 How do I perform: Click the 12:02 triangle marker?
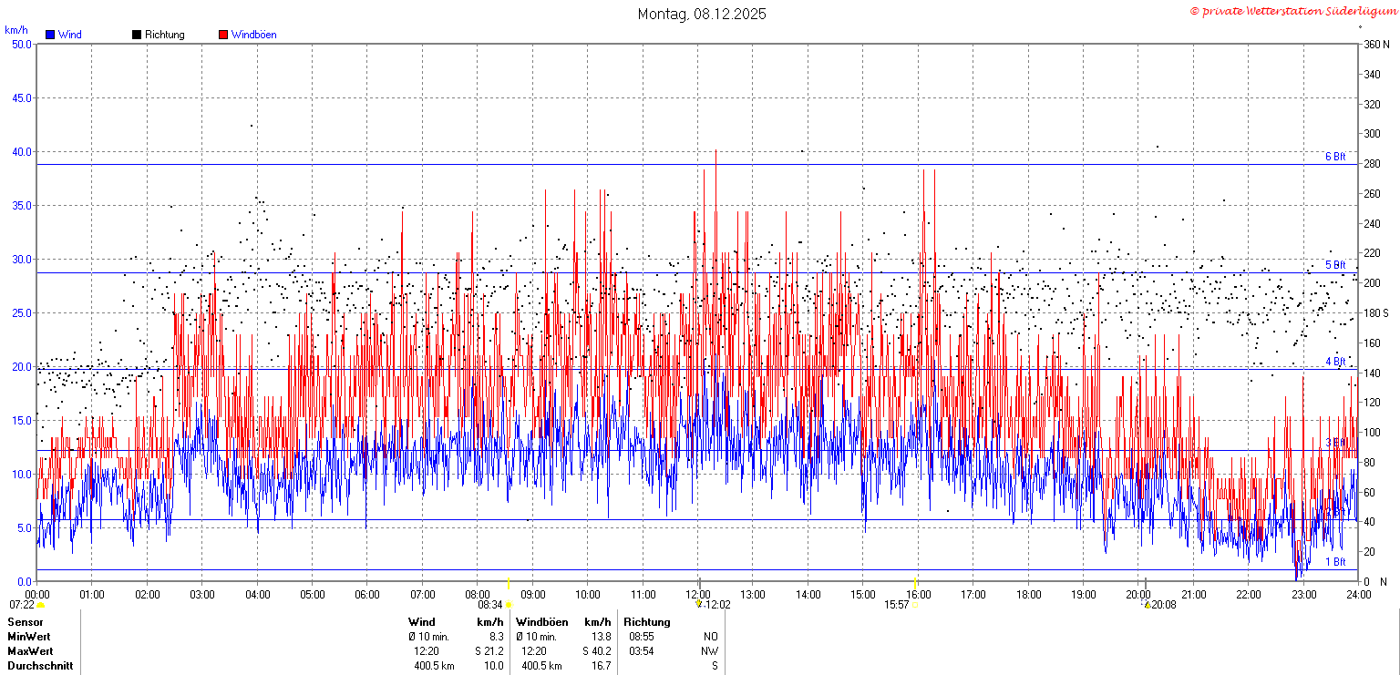(x=699, y=603)
